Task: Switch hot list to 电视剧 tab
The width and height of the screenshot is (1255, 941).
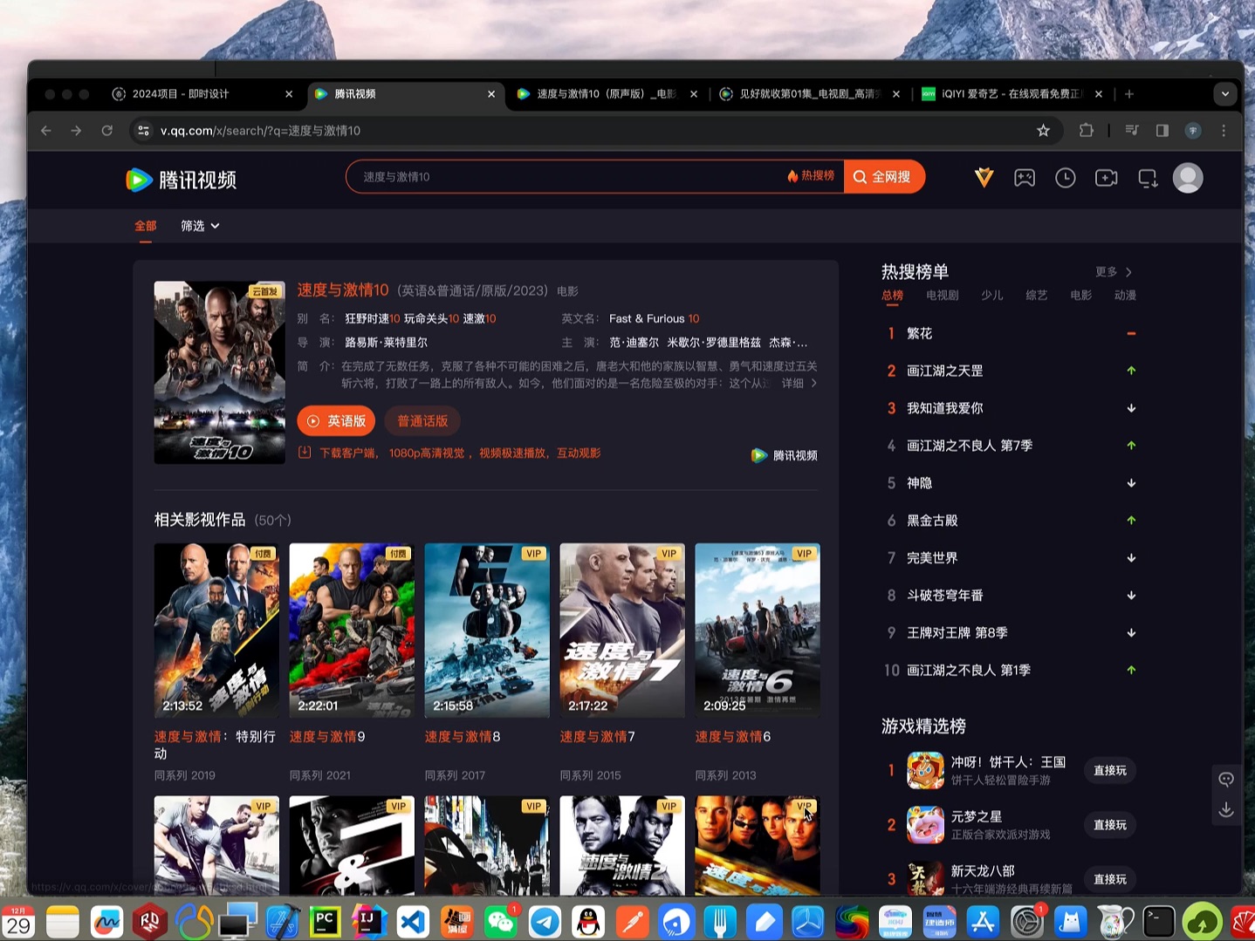Action: click(943, 296)
